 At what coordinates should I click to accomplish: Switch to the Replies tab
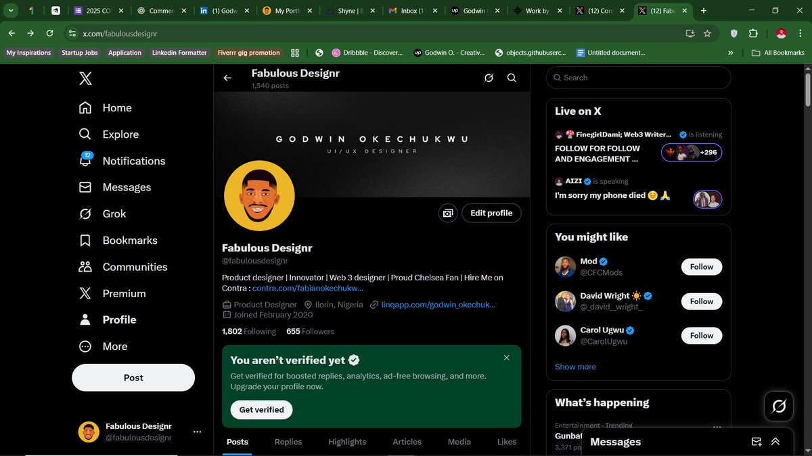pyautogui.click(x=288, y=442)
